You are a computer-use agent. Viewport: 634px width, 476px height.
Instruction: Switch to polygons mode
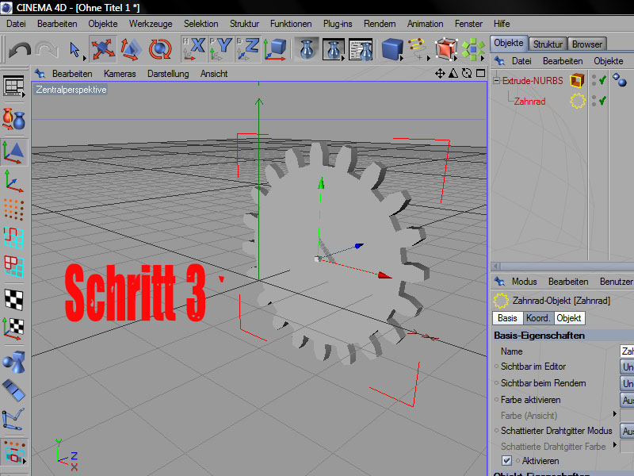click(x=13, y=266)
